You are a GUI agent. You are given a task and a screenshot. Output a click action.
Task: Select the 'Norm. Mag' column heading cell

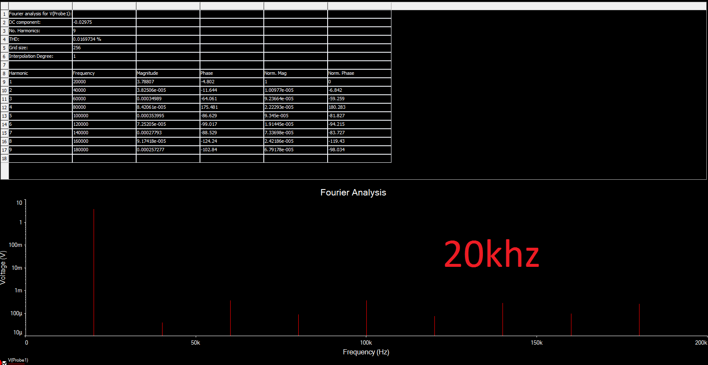[296, 74]
